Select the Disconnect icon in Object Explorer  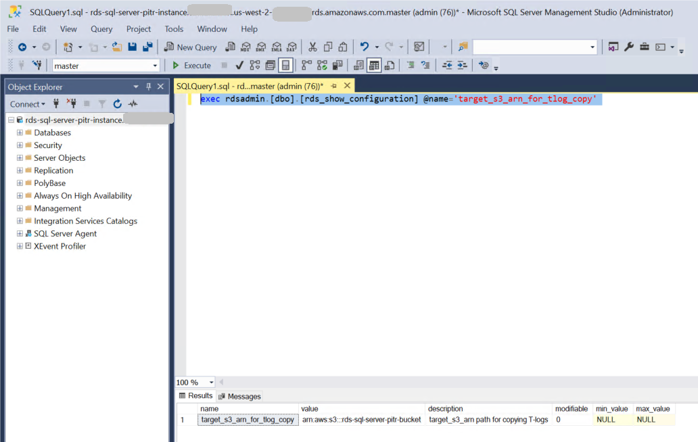coord(71,103)
